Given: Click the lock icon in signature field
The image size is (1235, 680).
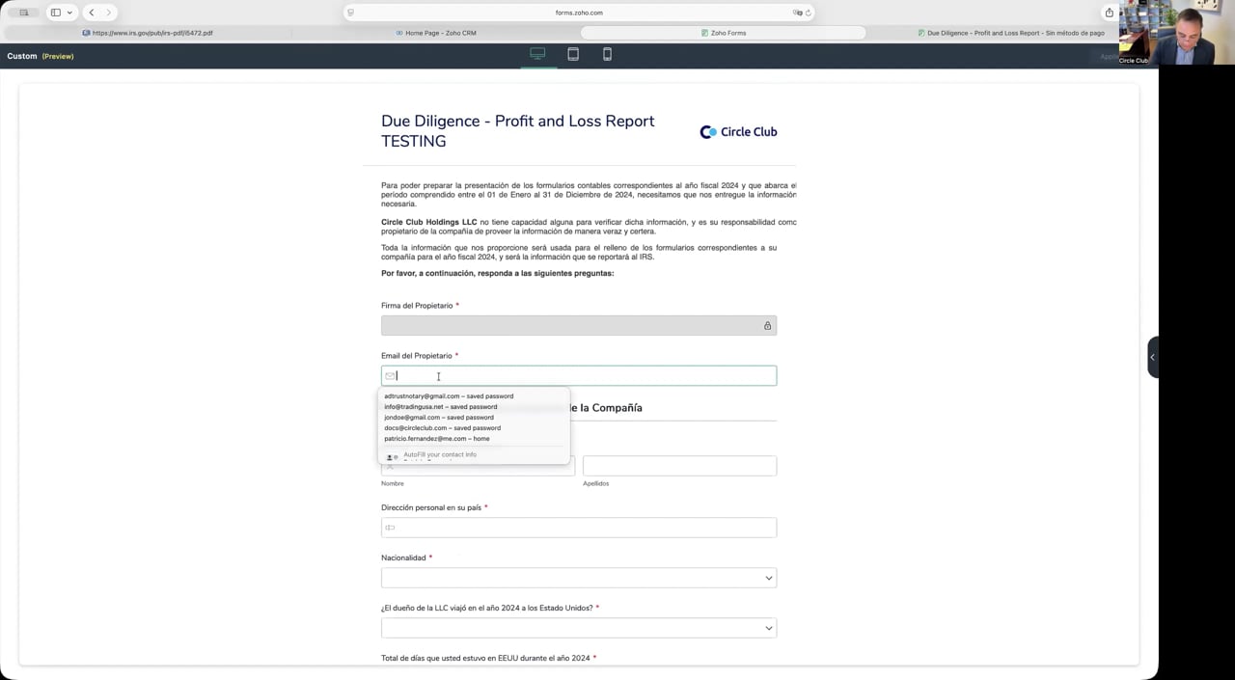Looking at the screenshot, I should [767, 326].
